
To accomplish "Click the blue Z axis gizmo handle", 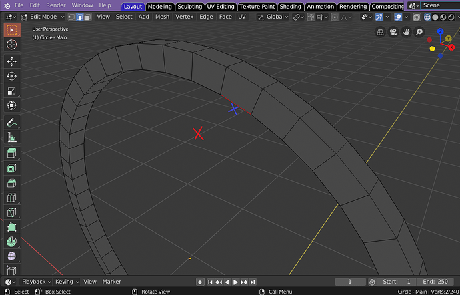I will (x=441, y=31).
